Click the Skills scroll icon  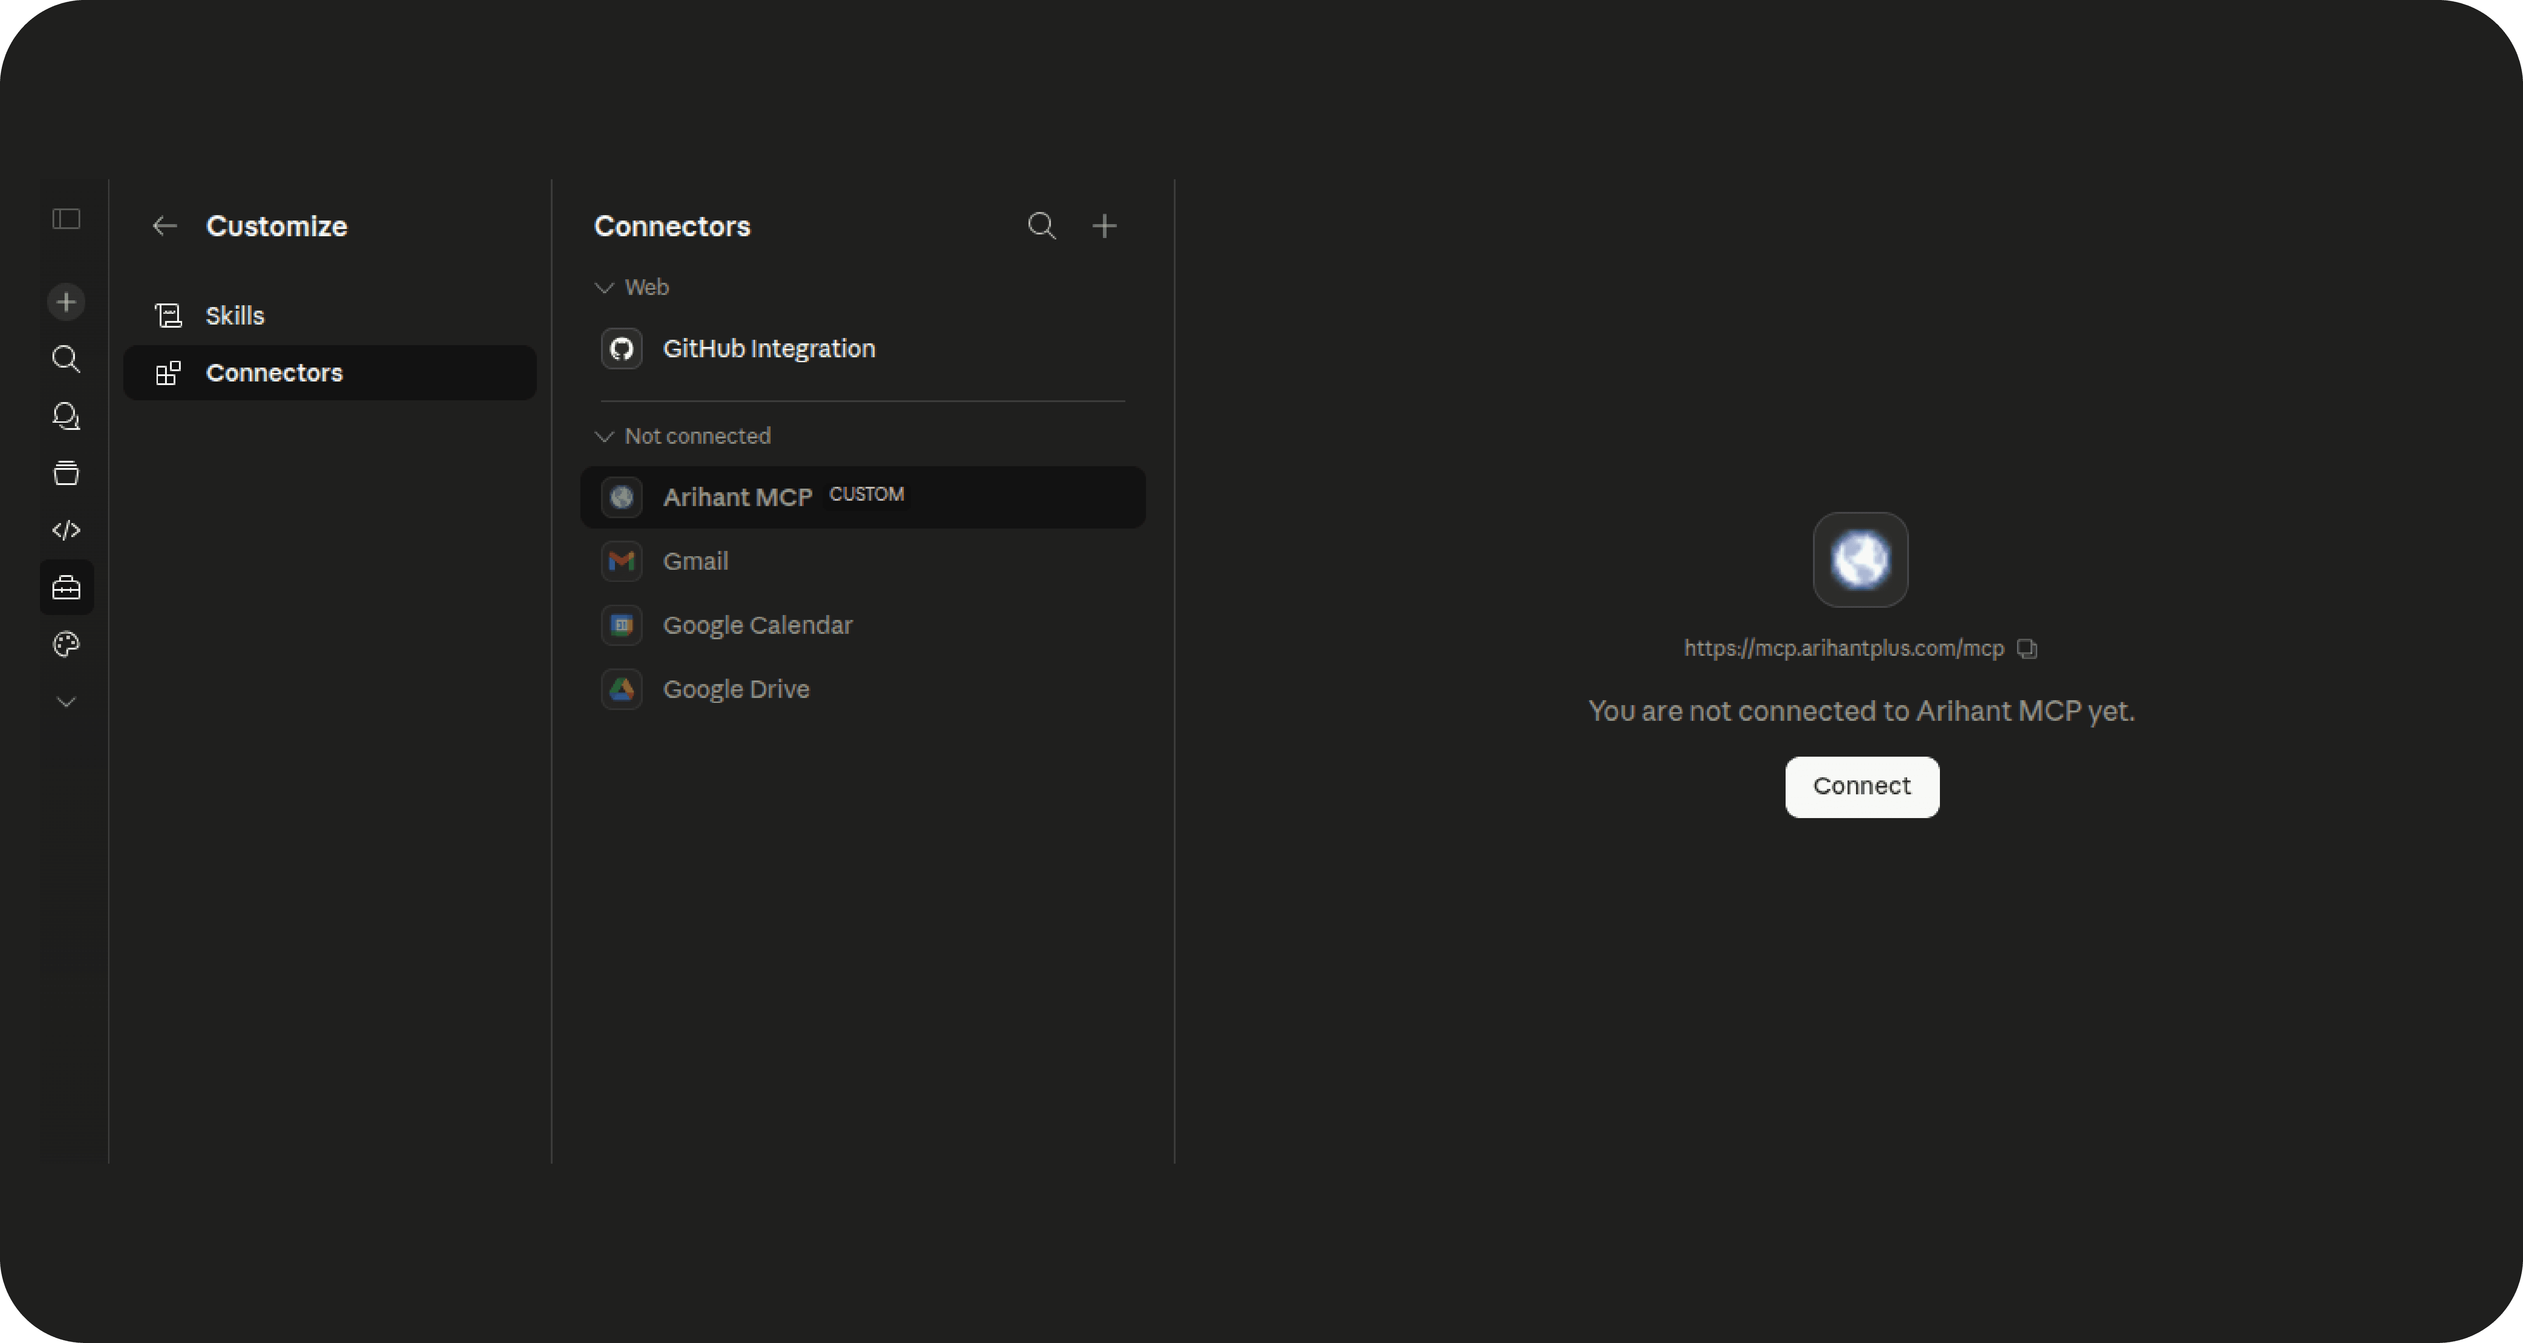coord(169,315)
